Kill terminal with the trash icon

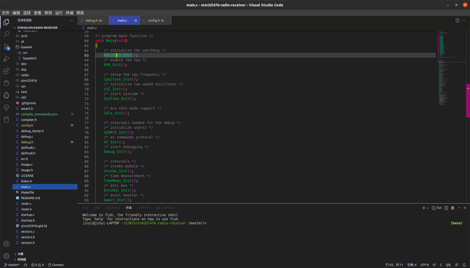pos(452,208)
